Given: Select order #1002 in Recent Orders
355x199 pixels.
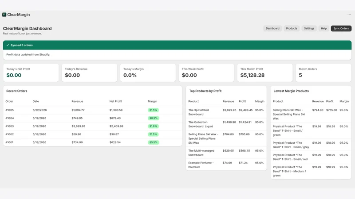Looking at the screenshot, I should coord(92,134).
